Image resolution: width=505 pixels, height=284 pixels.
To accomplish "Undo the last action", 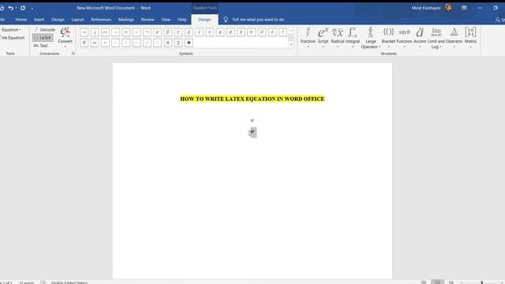I will coord(10,8).
